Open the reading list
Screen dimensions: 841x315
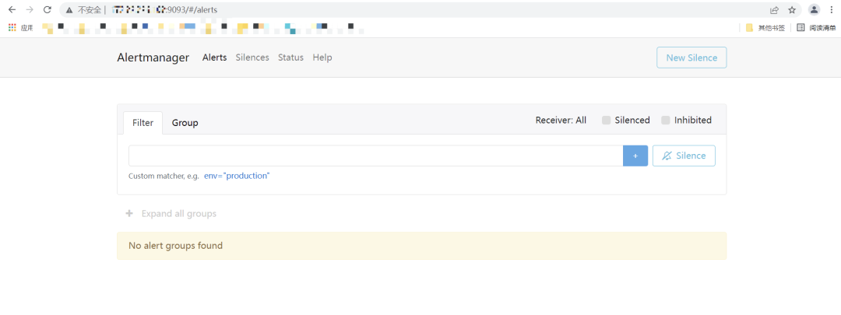click(816, 28)
